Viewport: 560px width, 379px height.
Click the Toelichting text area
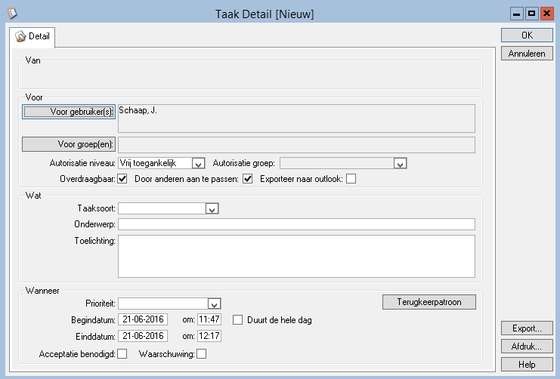(x=296, y=257)
